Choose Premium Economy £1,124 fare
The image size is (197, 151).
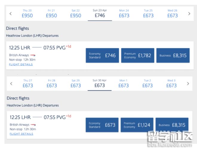click(137, 125)
